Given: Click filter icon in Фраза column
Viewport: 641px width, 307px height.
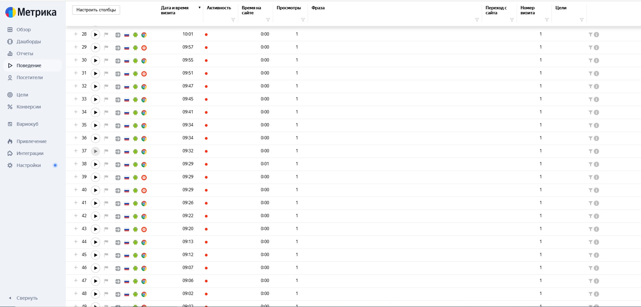Looking at the screenshot, I should [477, 20].
